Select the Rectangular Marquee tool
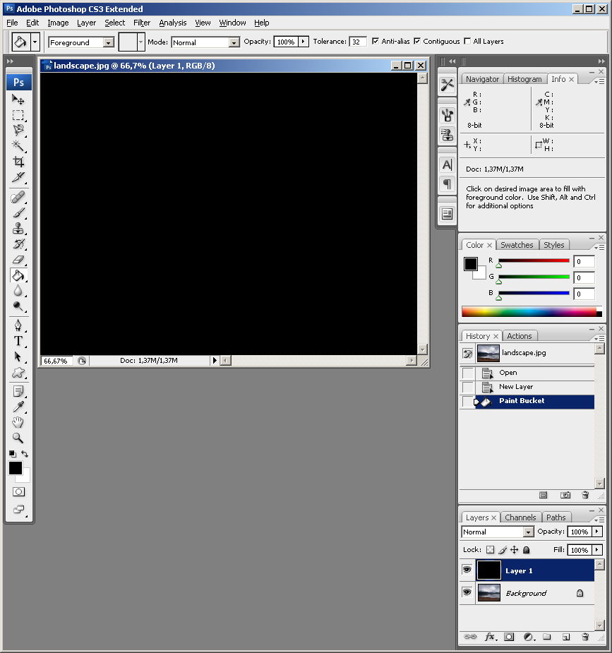 [18, 115]
